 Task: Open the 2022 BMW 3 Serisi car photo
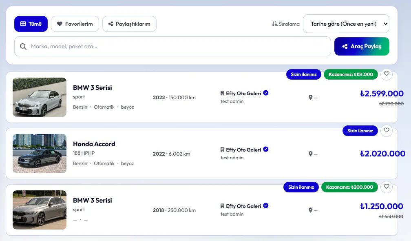40,97
